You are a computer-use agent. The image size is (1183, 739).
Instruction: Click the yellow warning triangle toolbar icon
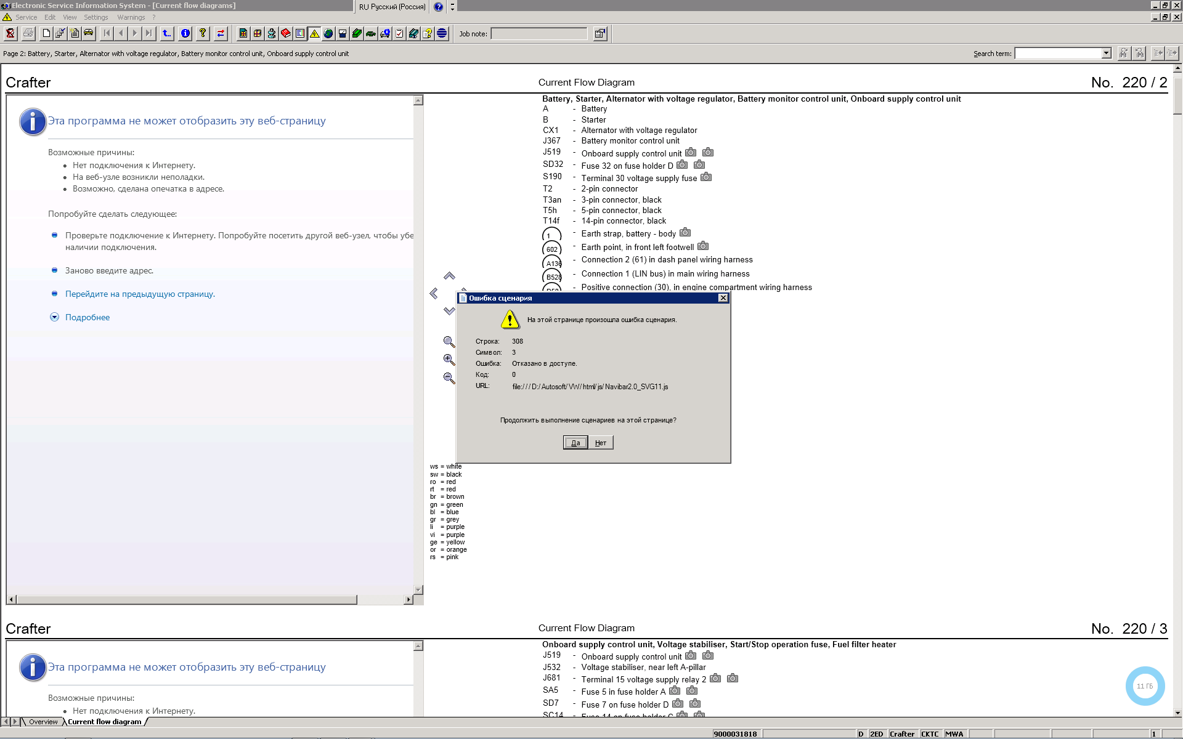(314, 33)
